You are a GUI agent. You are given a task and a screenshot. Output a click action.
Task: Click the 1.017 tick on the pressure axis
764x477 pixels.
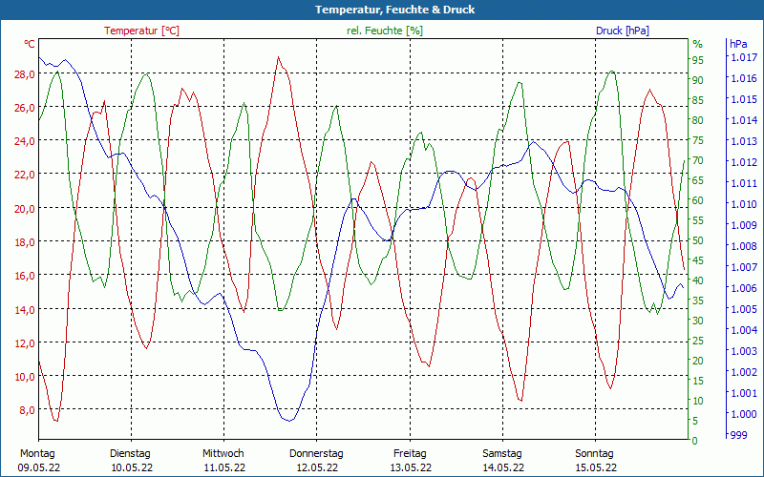tap(743, 57)
